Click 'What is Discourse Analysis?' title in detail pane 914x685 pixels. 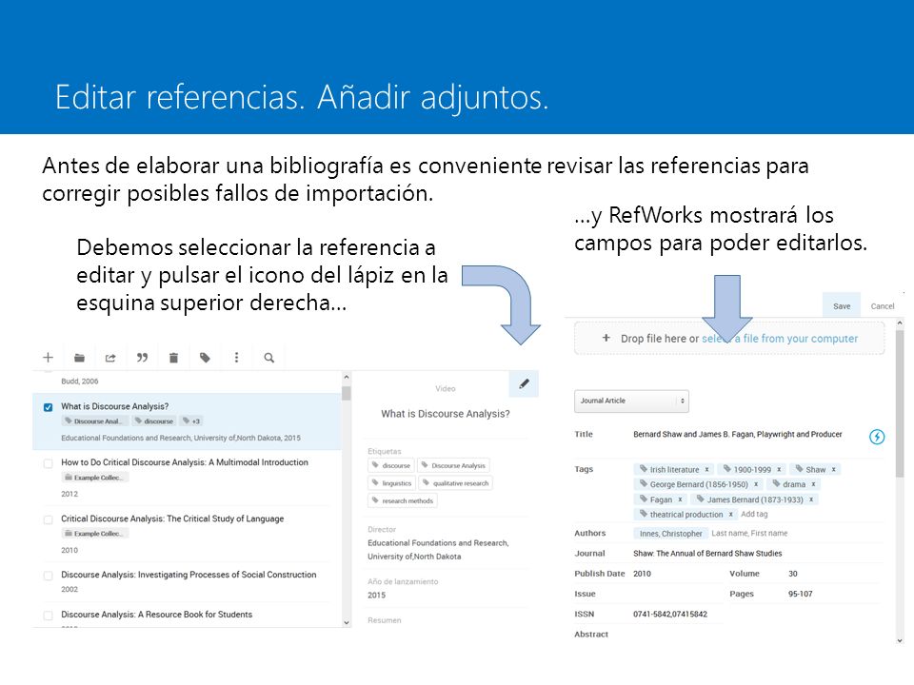446,414
